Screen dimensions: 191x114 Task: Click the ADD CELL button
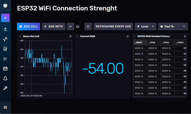[x=29, y=26]
